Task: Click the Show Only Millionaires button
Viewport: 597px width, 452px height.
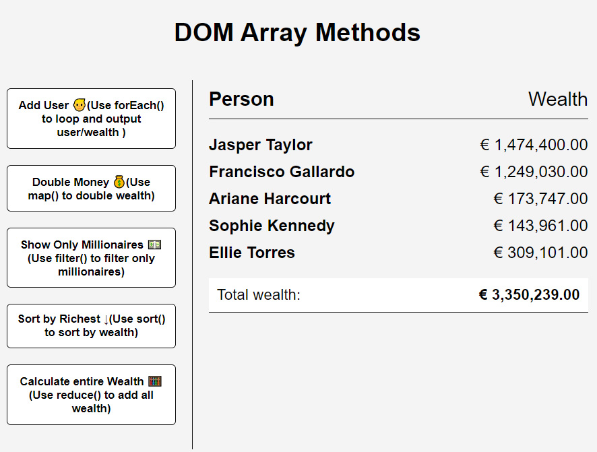Action: pyautogui.click(x=91, y=257)
